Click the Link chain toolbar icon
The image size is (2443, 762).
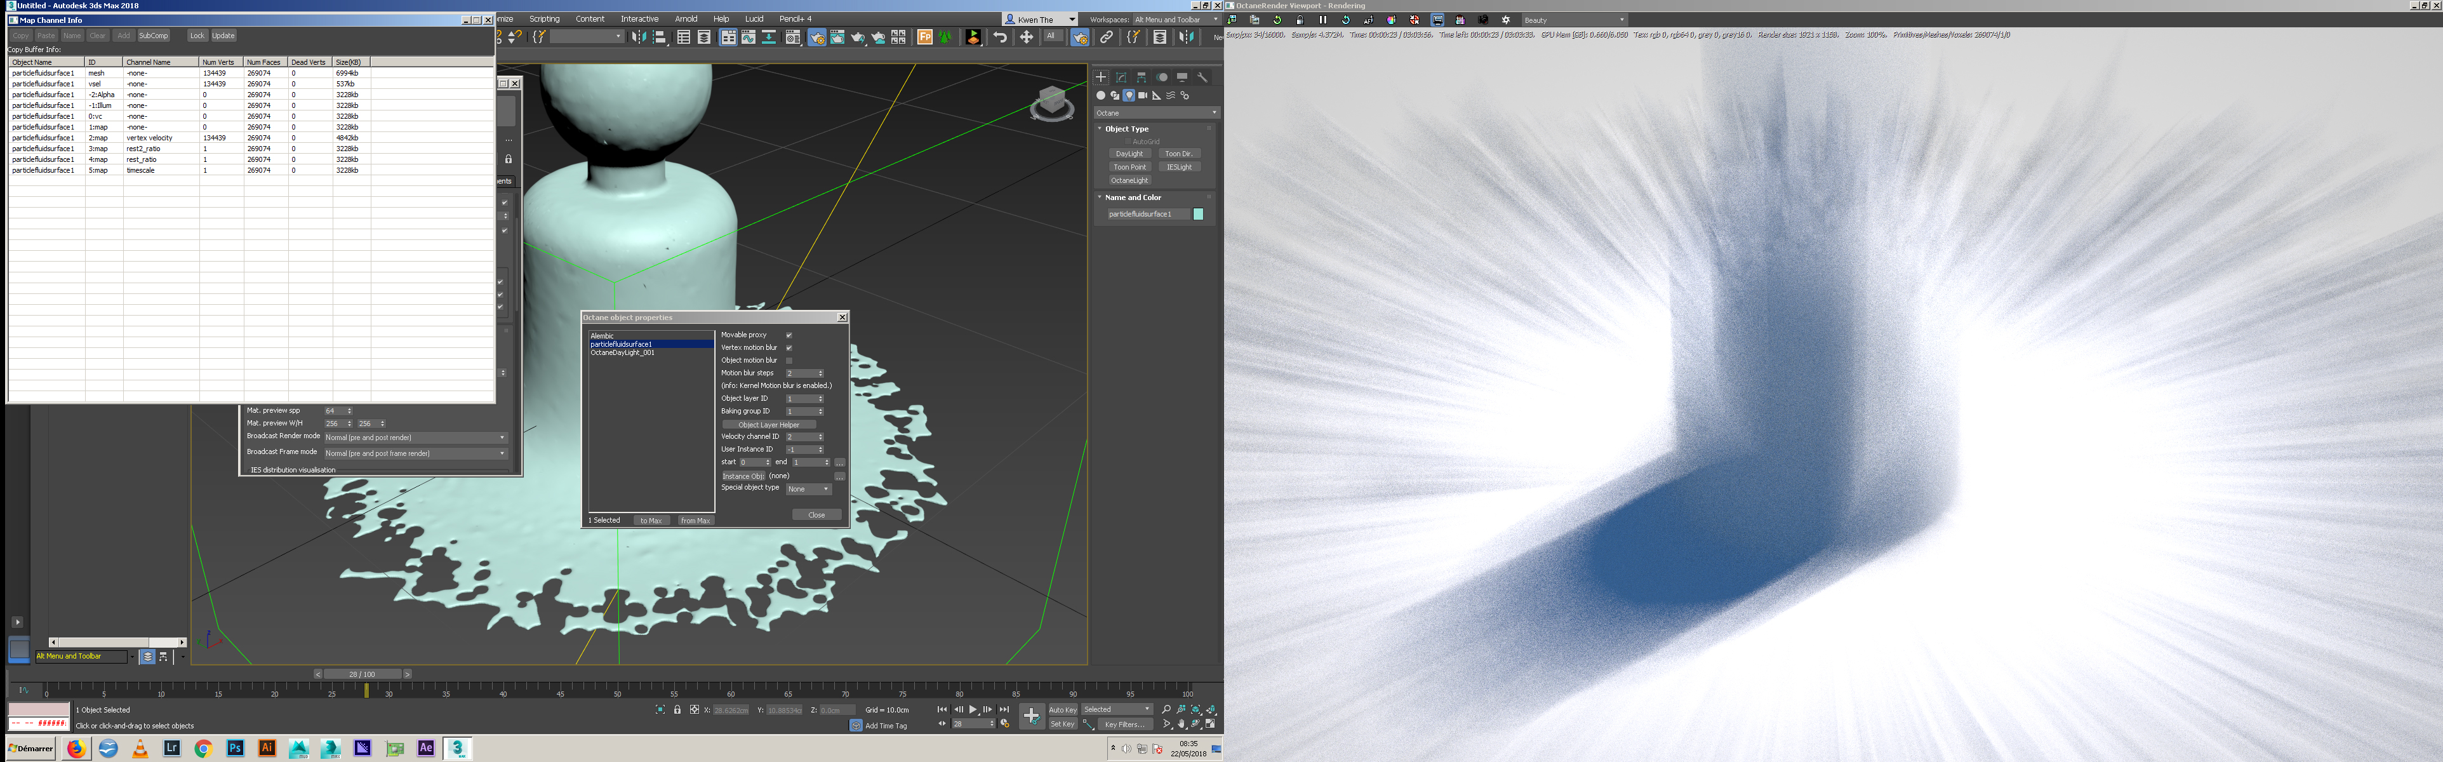[1107, 37]
